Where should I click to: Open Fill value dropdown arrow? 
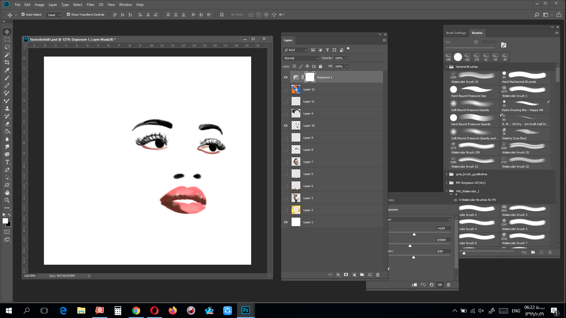point(347,67)
